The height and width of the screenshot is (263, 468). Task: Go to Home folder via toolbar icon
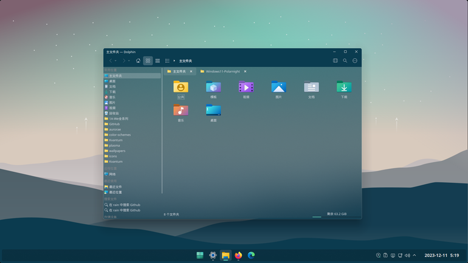(138, 61)
